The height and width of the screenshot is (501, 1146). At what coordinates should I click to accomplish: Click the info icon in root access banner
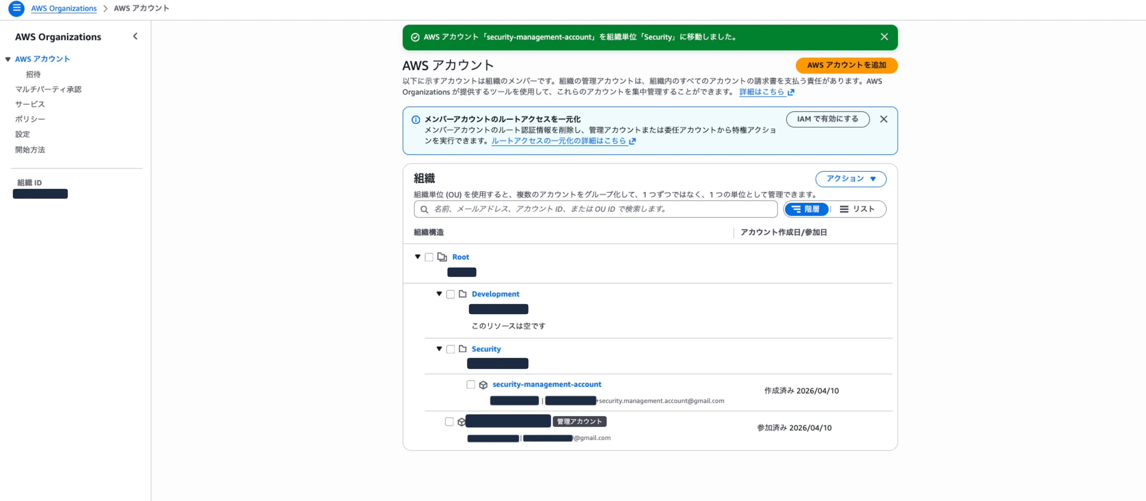point(415,119)
